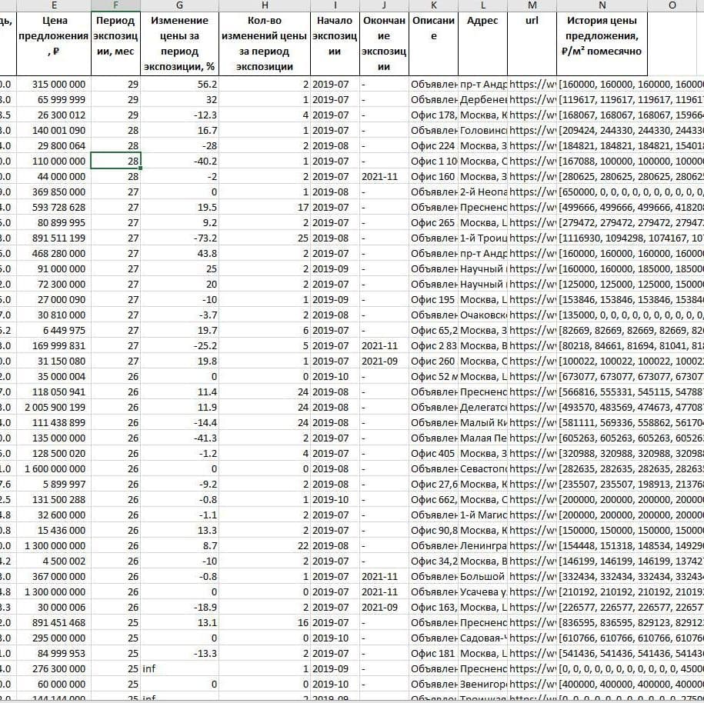Select column E header
The width and height of the screenshot is (704, 703).
point(54,5)
